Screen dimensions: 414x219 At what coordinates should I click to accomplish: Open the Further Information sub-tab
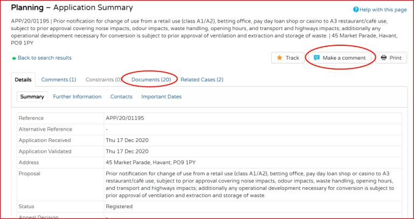[x=77, y=97]
